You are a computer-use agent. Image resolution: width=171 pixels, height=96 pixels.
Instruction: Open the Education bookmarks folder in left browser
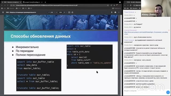pyautogui.click(x=11, y=8)
